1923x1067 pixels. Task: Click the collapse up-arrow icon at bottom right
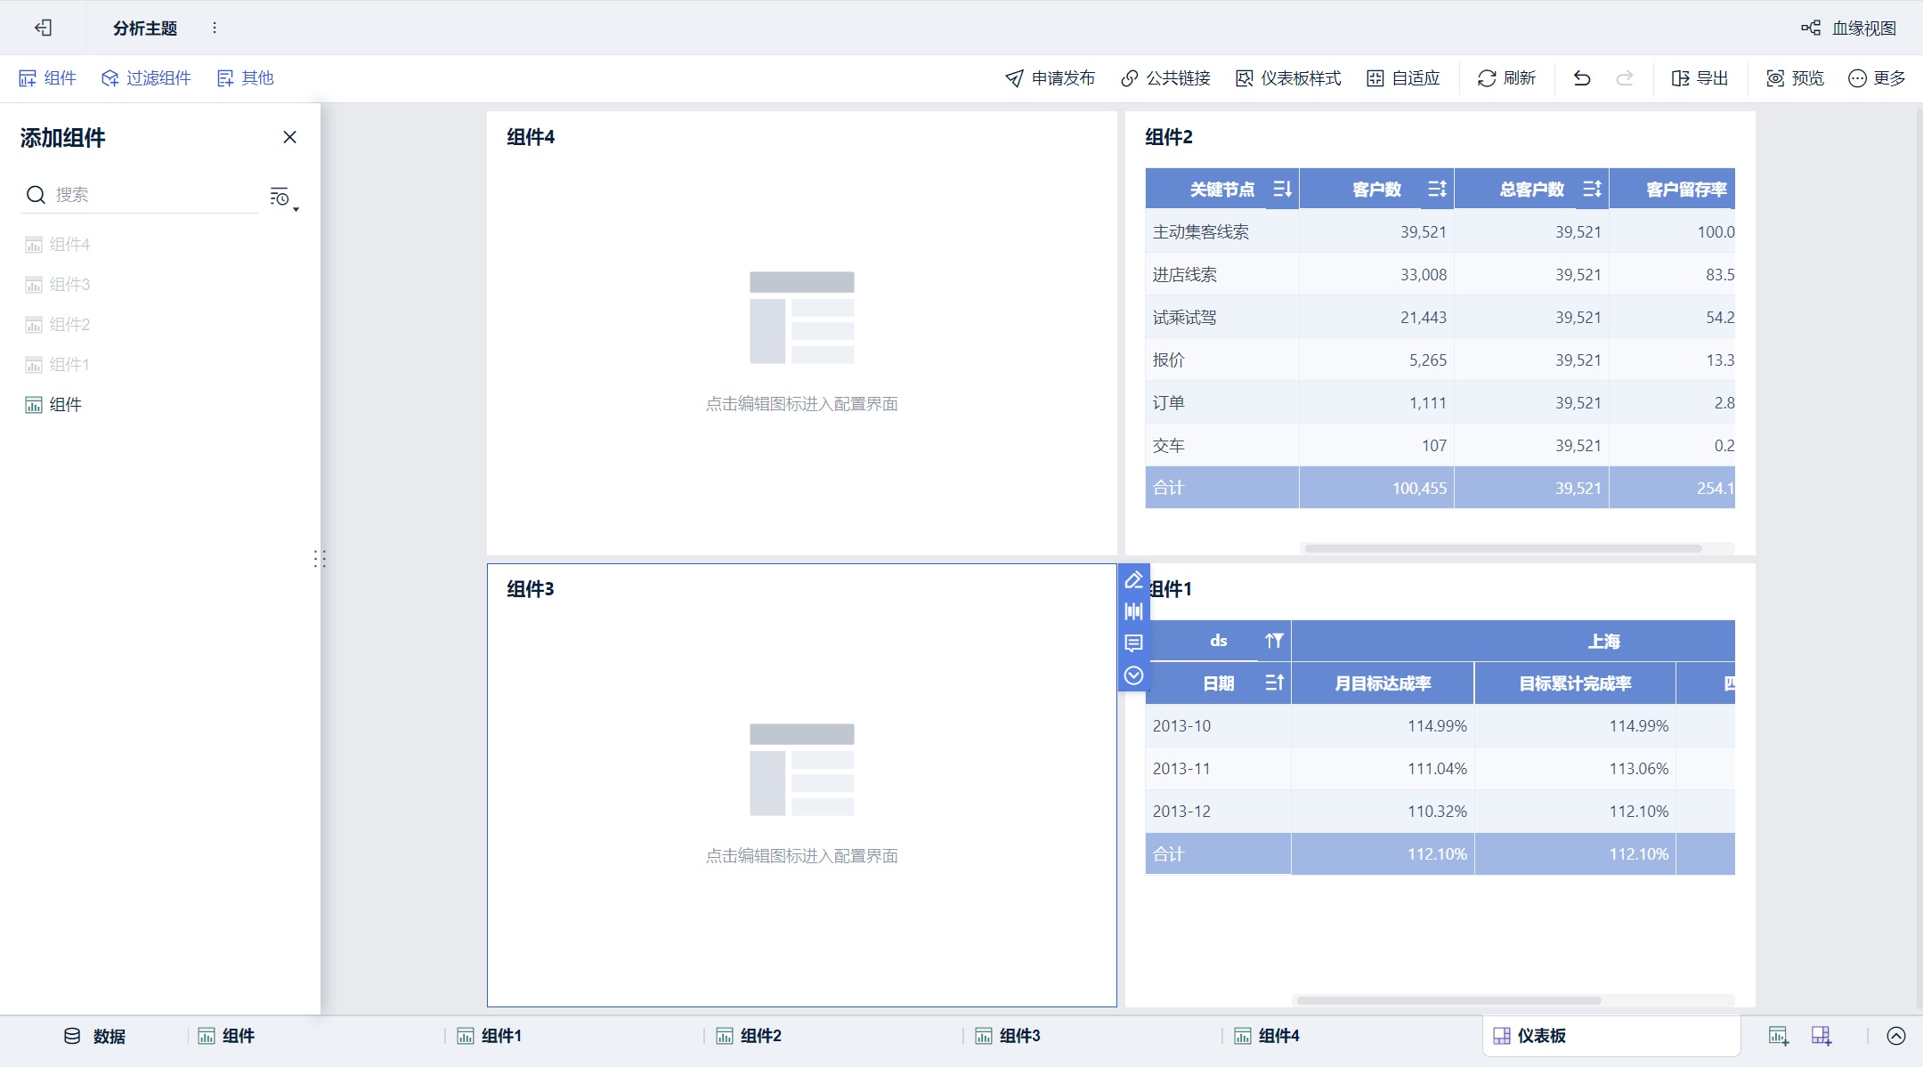click(x=1896, y=1036)
